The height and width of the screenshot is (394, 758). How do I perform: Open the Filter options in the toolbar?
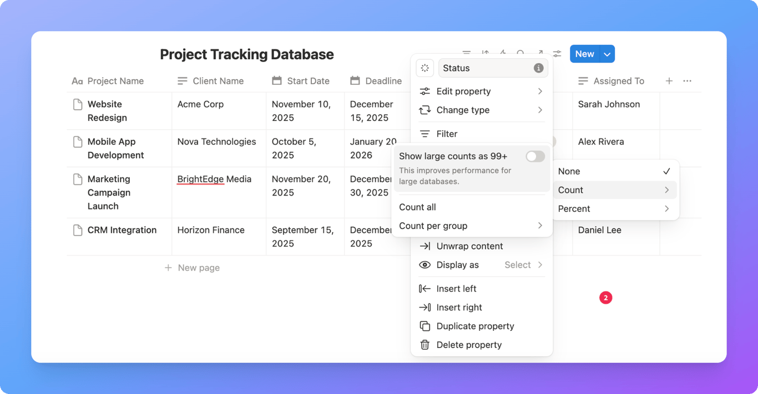tap(467, 53)
